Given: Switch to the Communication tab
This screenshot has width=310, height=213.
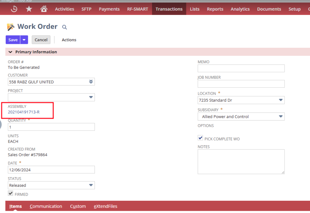Looking at the screenshot, I should coord(46,206).
